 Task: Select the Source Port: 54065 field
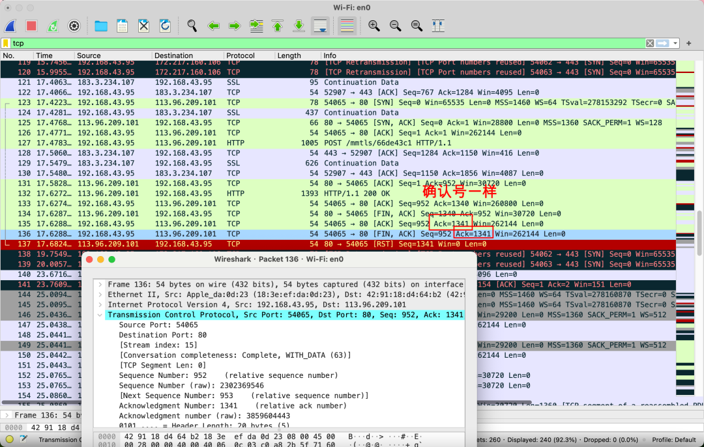[158, 325]
